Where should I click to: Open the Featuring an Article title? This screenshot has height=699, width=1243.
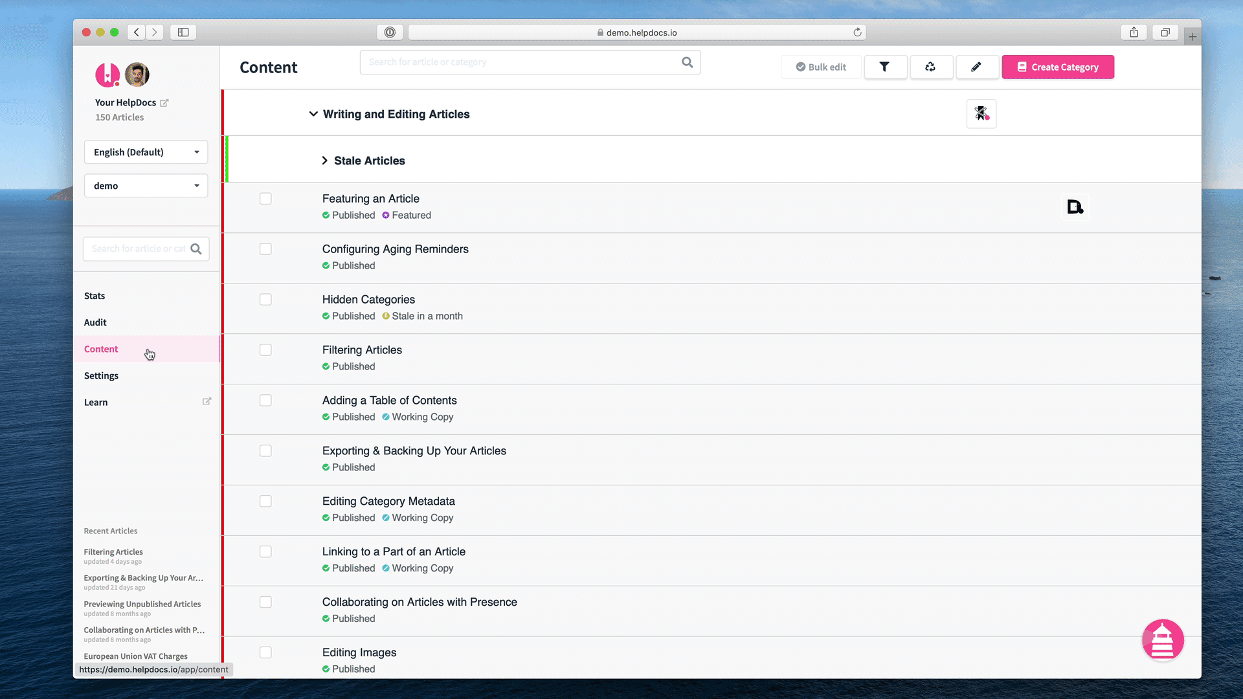[x=371, y=199]
